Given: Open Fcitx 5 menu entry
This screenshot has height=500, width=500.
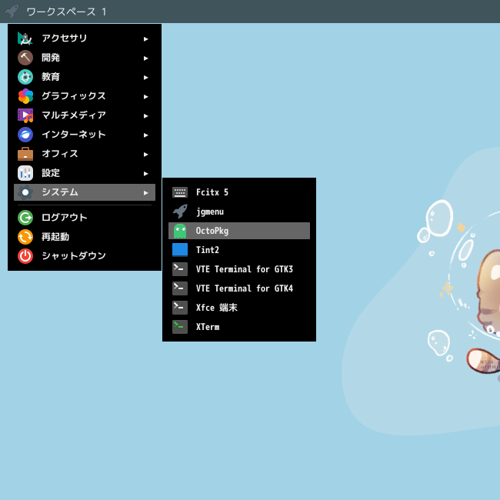Looking at the screenshot, I should pos(238,192).
